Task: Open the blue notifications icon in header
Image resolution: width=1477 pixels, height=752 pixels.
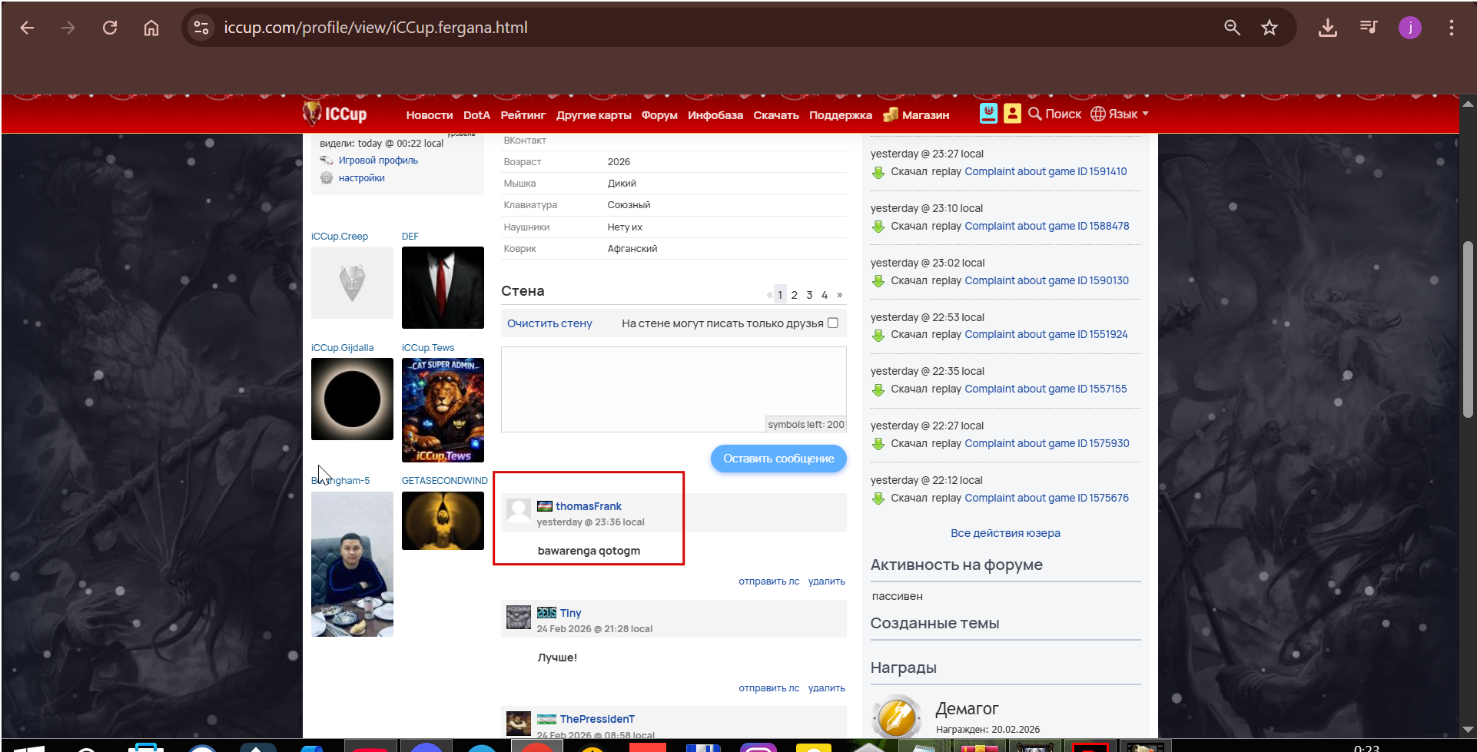Action: click(988, 114)
